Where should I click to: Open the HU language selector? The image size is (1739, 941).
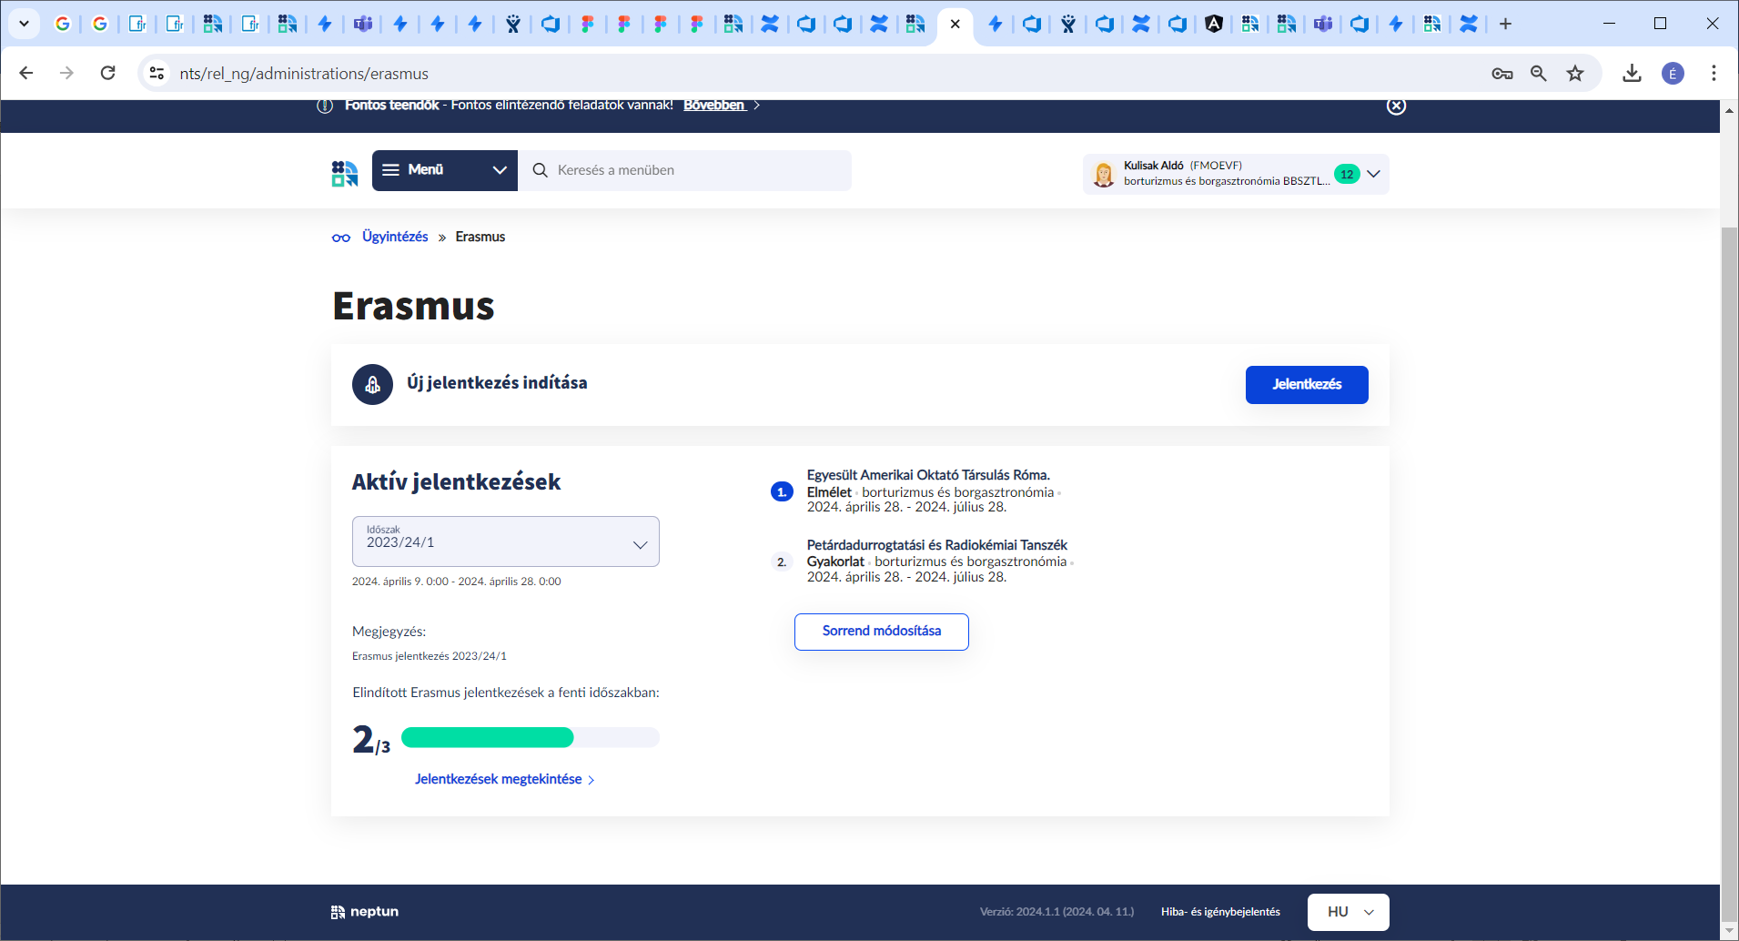click(1348, 912)
